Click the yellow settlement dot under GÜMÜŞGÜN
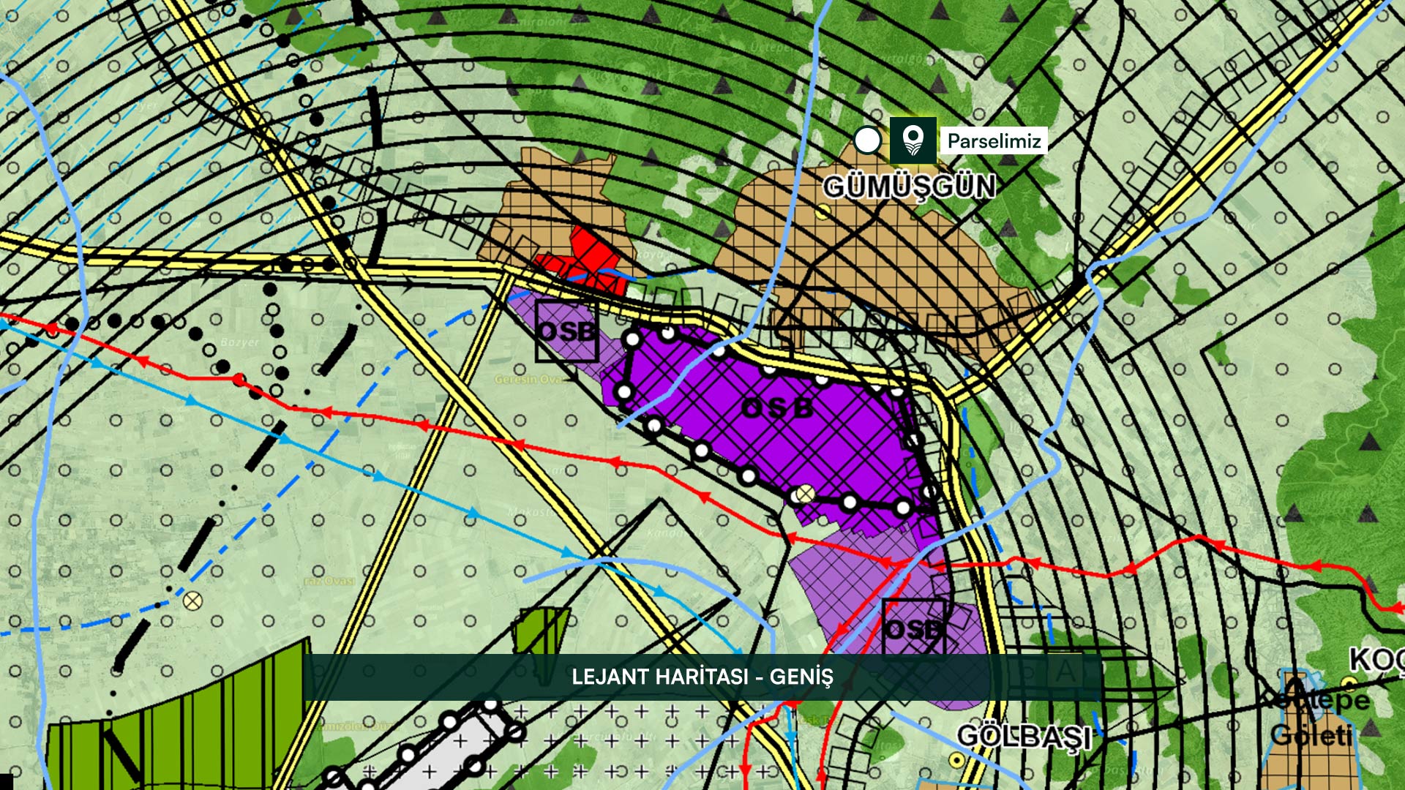This screenshot has width=1405, height=790. coord(824,212)
